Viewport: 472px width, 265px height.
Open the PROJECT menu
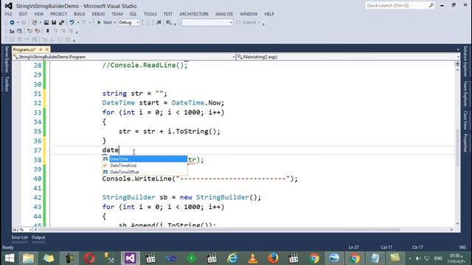[59, 14]
